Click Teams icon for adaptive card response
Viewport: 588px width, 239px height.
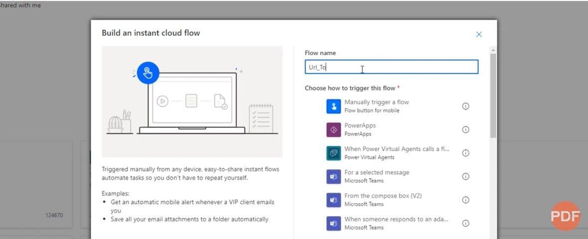333,223
